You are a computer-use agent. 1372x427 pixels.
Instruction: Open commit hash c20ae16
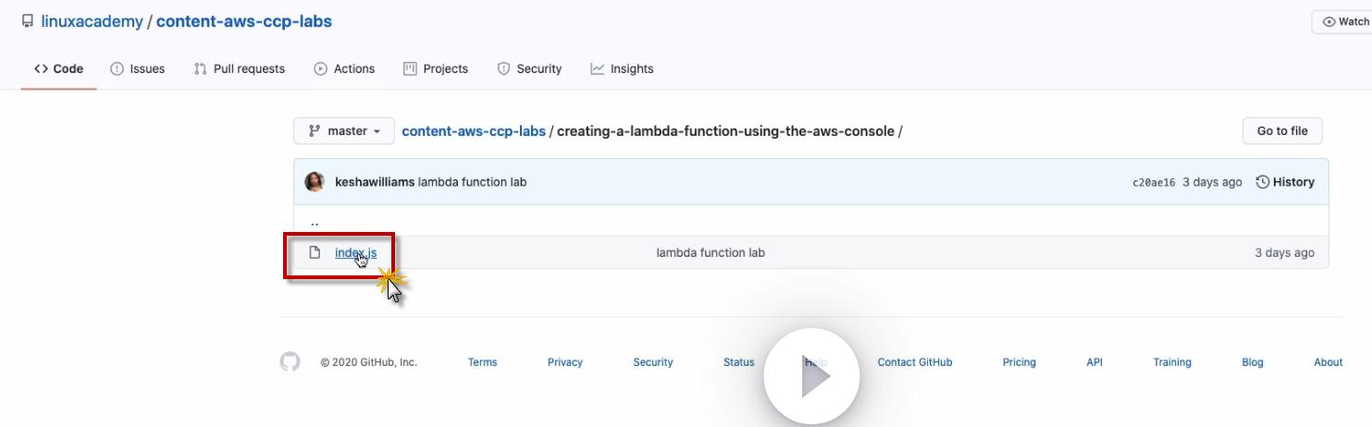click(x=1153, y=183)
